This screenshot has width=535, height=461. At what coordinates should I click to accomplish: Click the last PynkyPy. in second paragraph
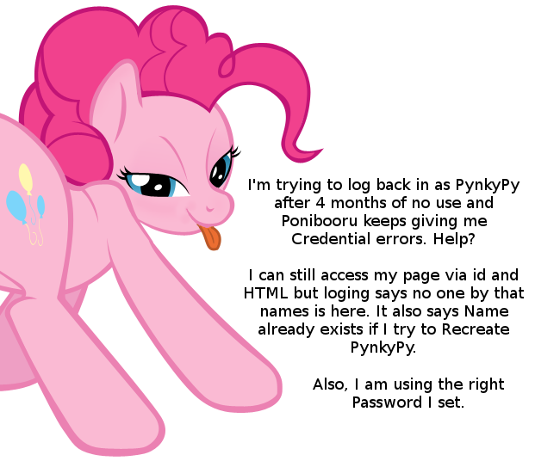383,347
